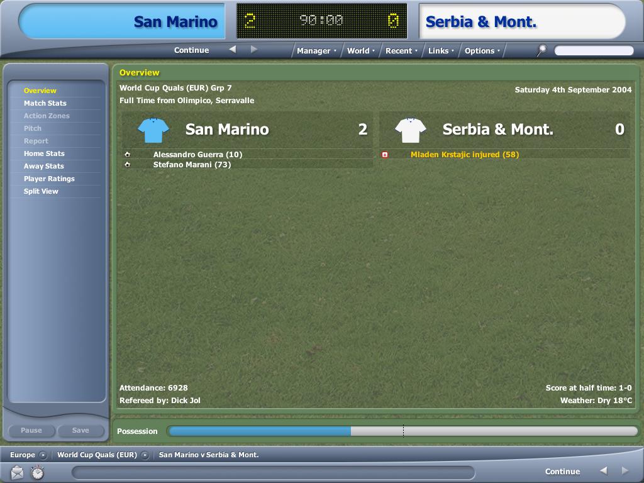Click the San Marino blue shirt icon
Image resolution: width=644 pixels, height=483 pixels.
coord(153,130)
